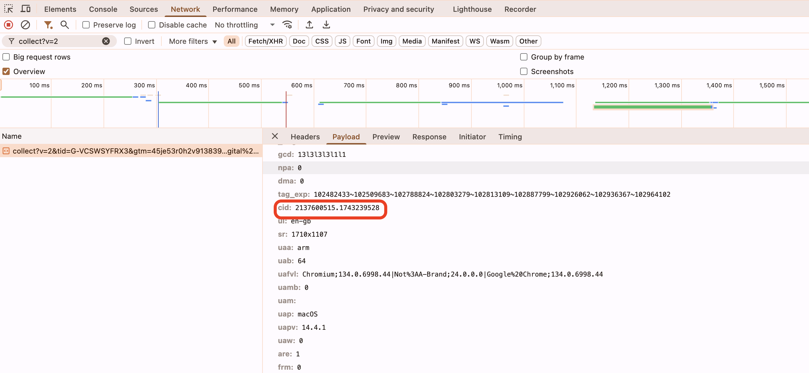Image resolution: width=809 pixels, height=373 pixels.
Task: Switch to the Console panel
Action: pyautogui.click(x=103, y=9)
